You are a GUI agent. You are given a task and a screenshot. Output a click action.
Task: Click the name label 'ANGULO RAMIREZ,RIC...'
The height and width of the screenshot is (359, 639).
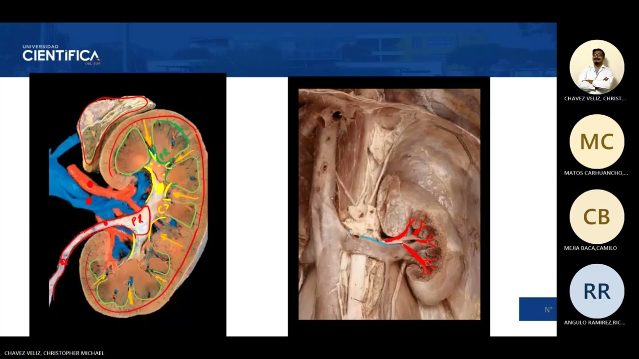595,323
